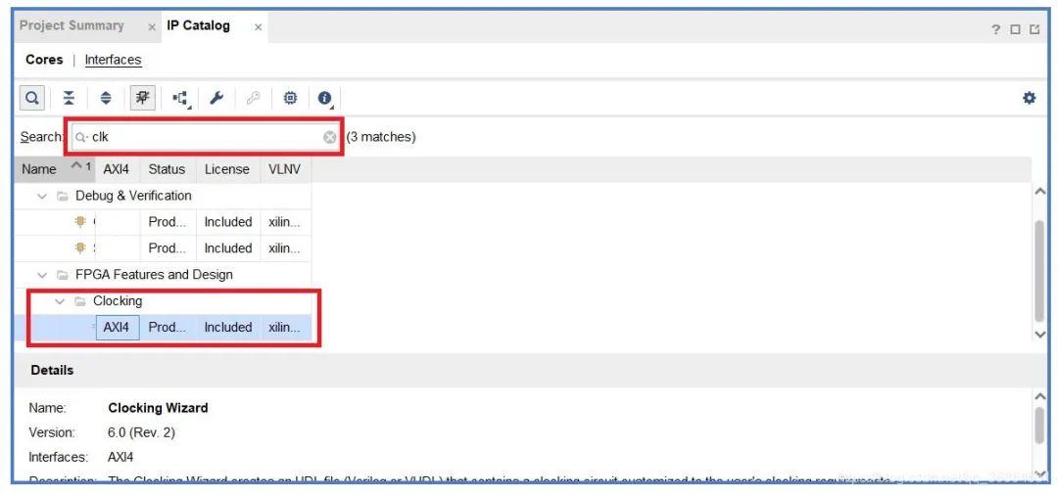Switch to the Project Summary tab

pyautogui.click(x=72, y=25)
